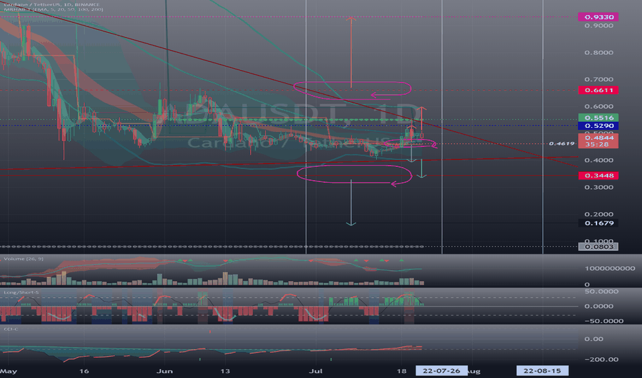Screen dimensions: 642x378
Task: Click the 1000000000 volume axis label
Action: point(610,269)
